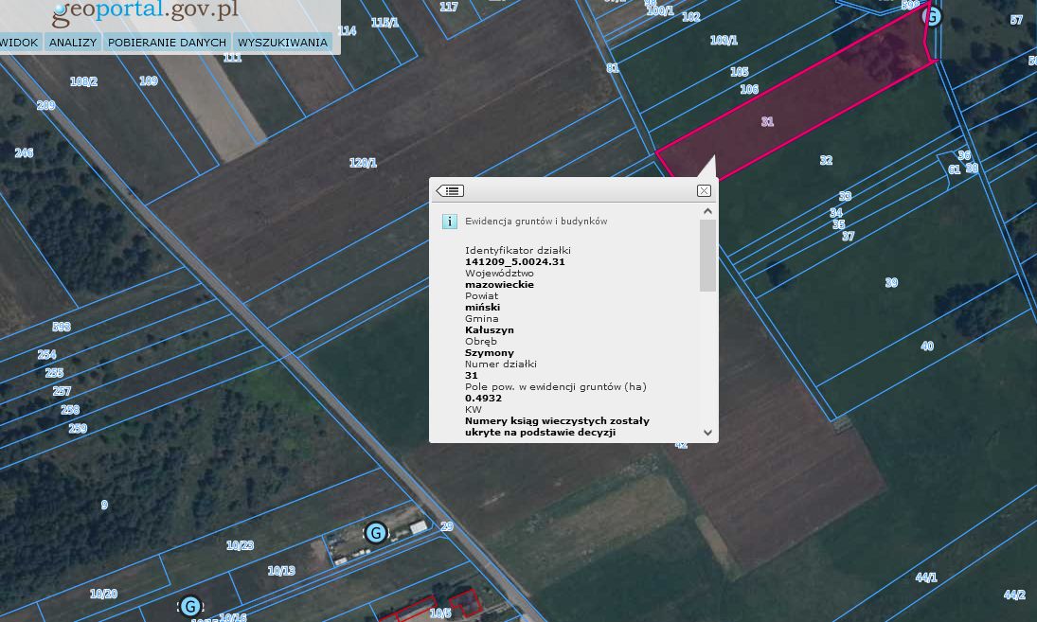Open the WIDOK menu
This screenshot has height=622, width=1037.
[19, 43]
